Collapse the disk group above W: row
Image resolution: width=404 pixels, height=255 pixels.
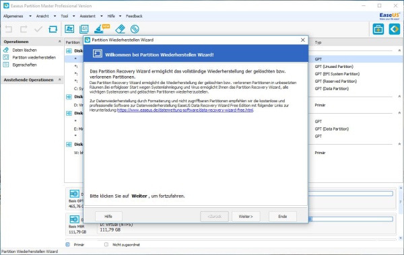pos(399,144)
